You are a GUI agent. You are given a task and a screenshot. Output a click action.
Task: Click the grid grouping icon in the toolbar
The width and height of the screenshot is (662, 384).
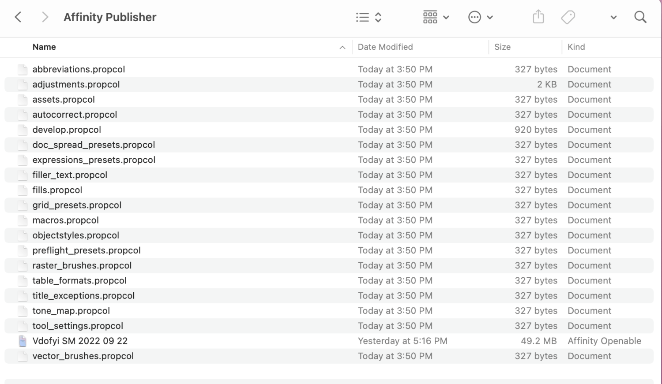click(429, 17)
